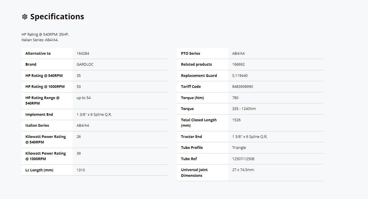Click the summary line 'HP Rating @ 540RPM: 35HP.'
Screen dimensions: 368x199
click(45, 35)
